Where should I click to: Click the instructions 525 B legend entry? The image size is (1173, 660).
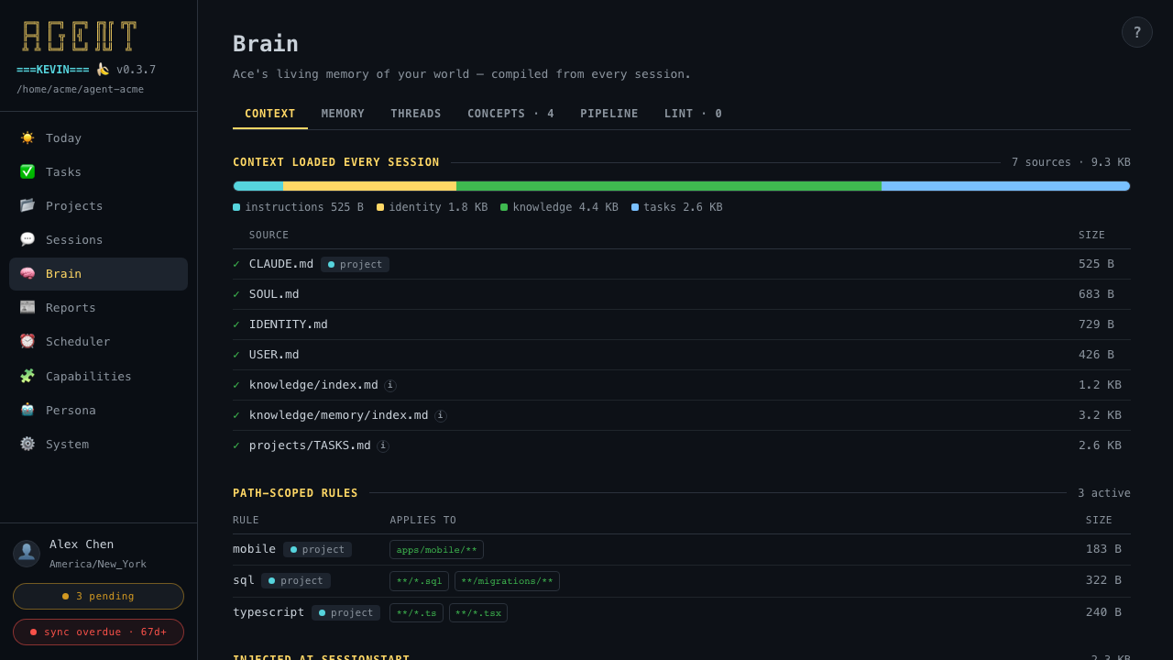click(298, 207)
